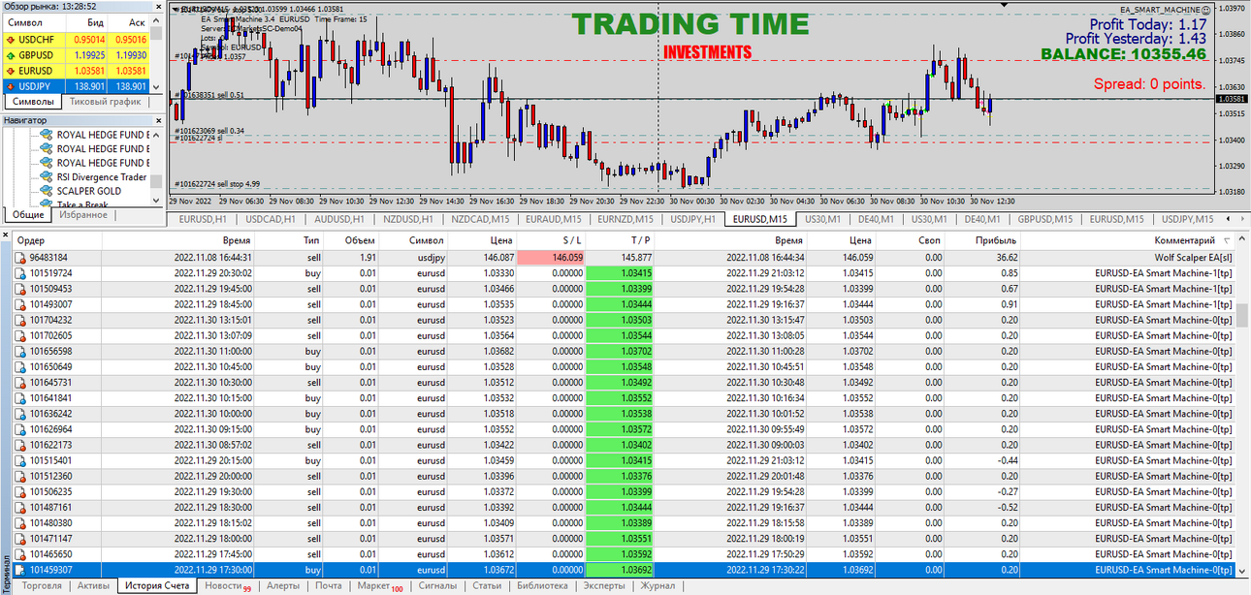The height and width of the screenshot is (595, 1251).
Task: Click the order icon for order 96483184
Action: (20, 258)
